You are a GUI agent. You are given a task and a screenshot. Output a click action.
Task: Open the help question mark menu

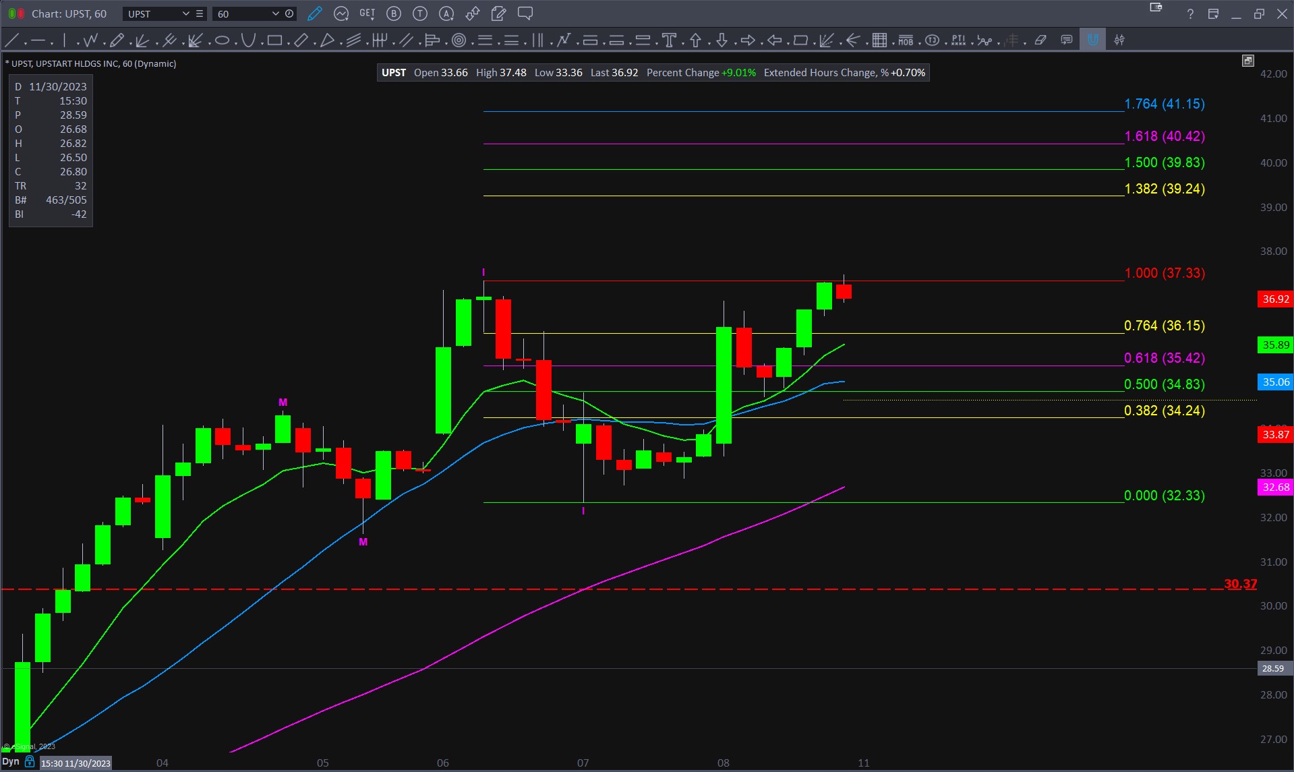[x=1190, y=13]
